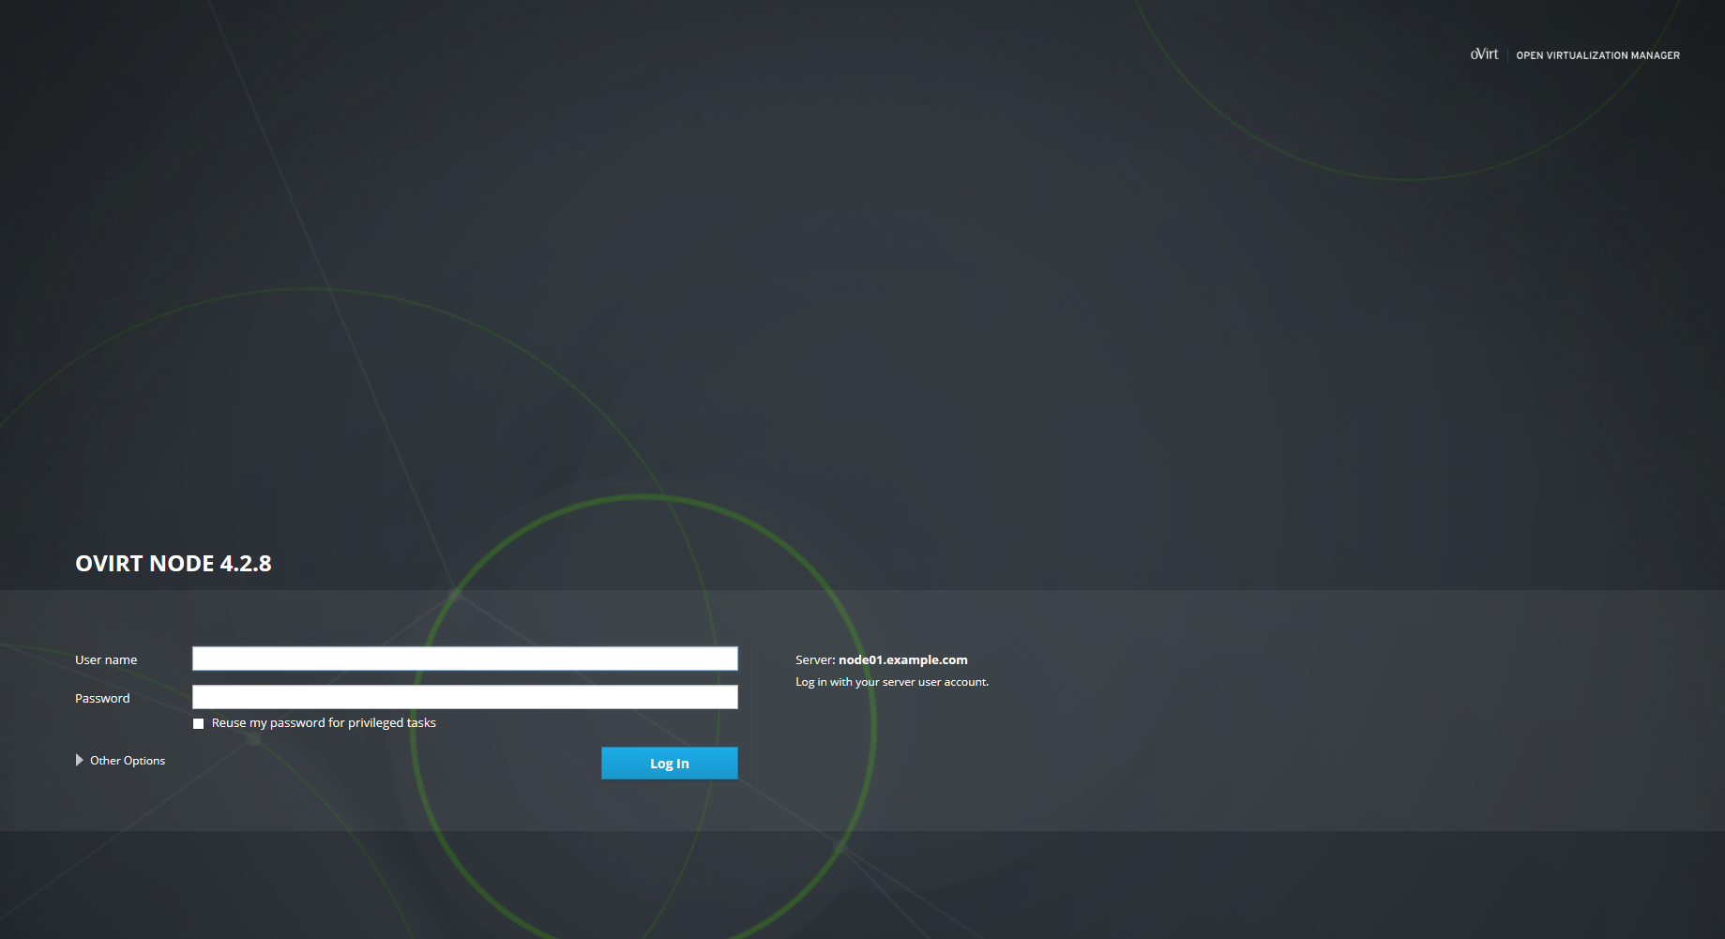The width and height of the screenshot is (1725, 939).
Task: Click the small triangle left of Other Options label
Action: point(79,760)
